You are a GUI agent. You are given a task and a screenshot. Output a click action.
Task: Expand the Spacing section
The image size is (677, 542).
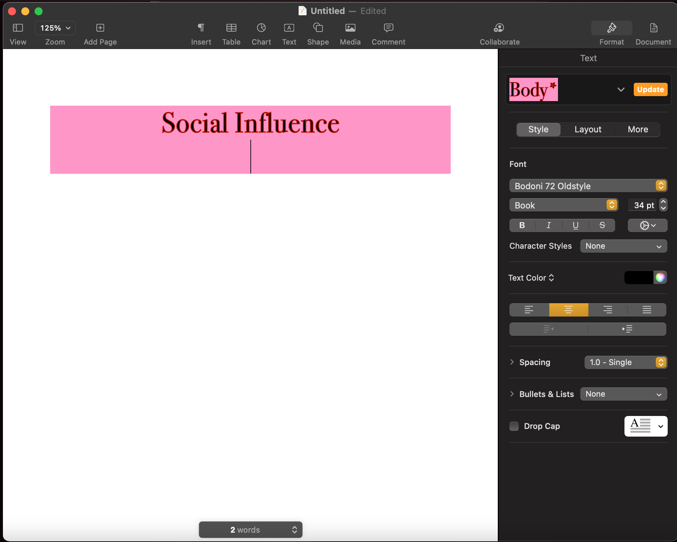tap(512, 362)
